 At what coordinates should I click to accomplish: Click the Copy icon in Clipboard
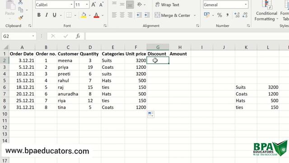21,10
